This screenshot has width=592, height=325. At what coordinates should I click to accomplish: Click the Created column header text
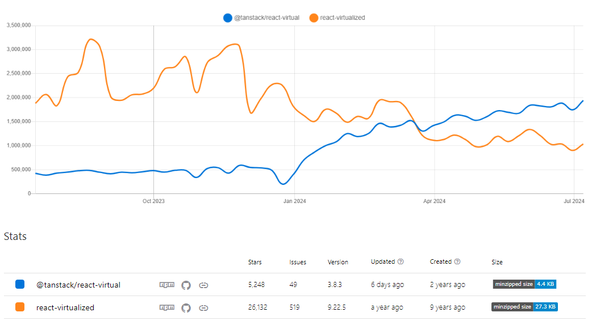coord(441,261)
